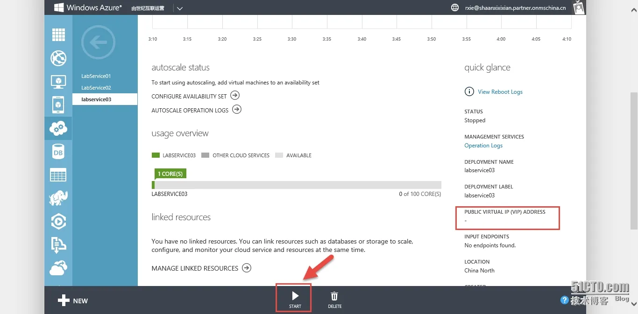Click the OTHER CLOUD SERVICES legend swatch
Image resolution: width=638 pixels, height=314 pixels.
pyautogui.click(x=205, y=155)
